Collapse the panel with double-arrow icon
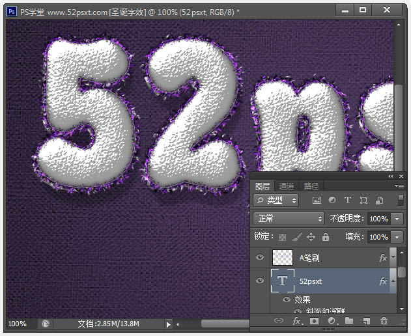The width and height of the screenshot is (411, 336). [391, 176]
